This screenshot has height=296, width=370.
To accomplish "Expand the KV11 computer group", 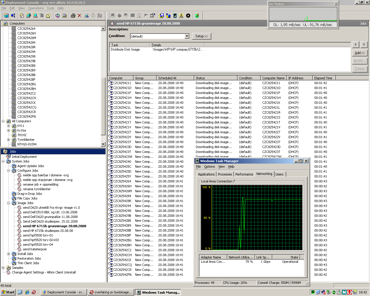I will point(9,126).
